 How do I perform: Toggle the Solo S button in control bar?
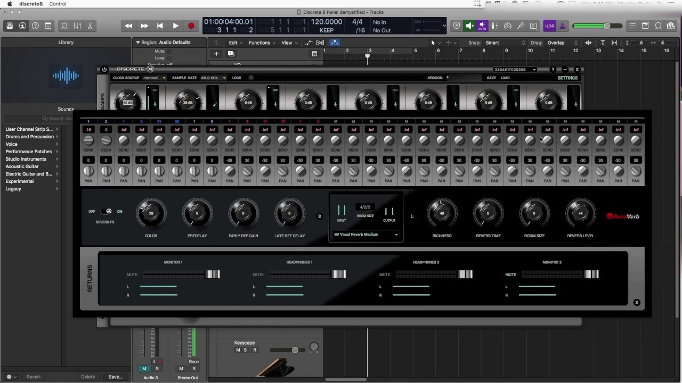[x=533, y=26]
